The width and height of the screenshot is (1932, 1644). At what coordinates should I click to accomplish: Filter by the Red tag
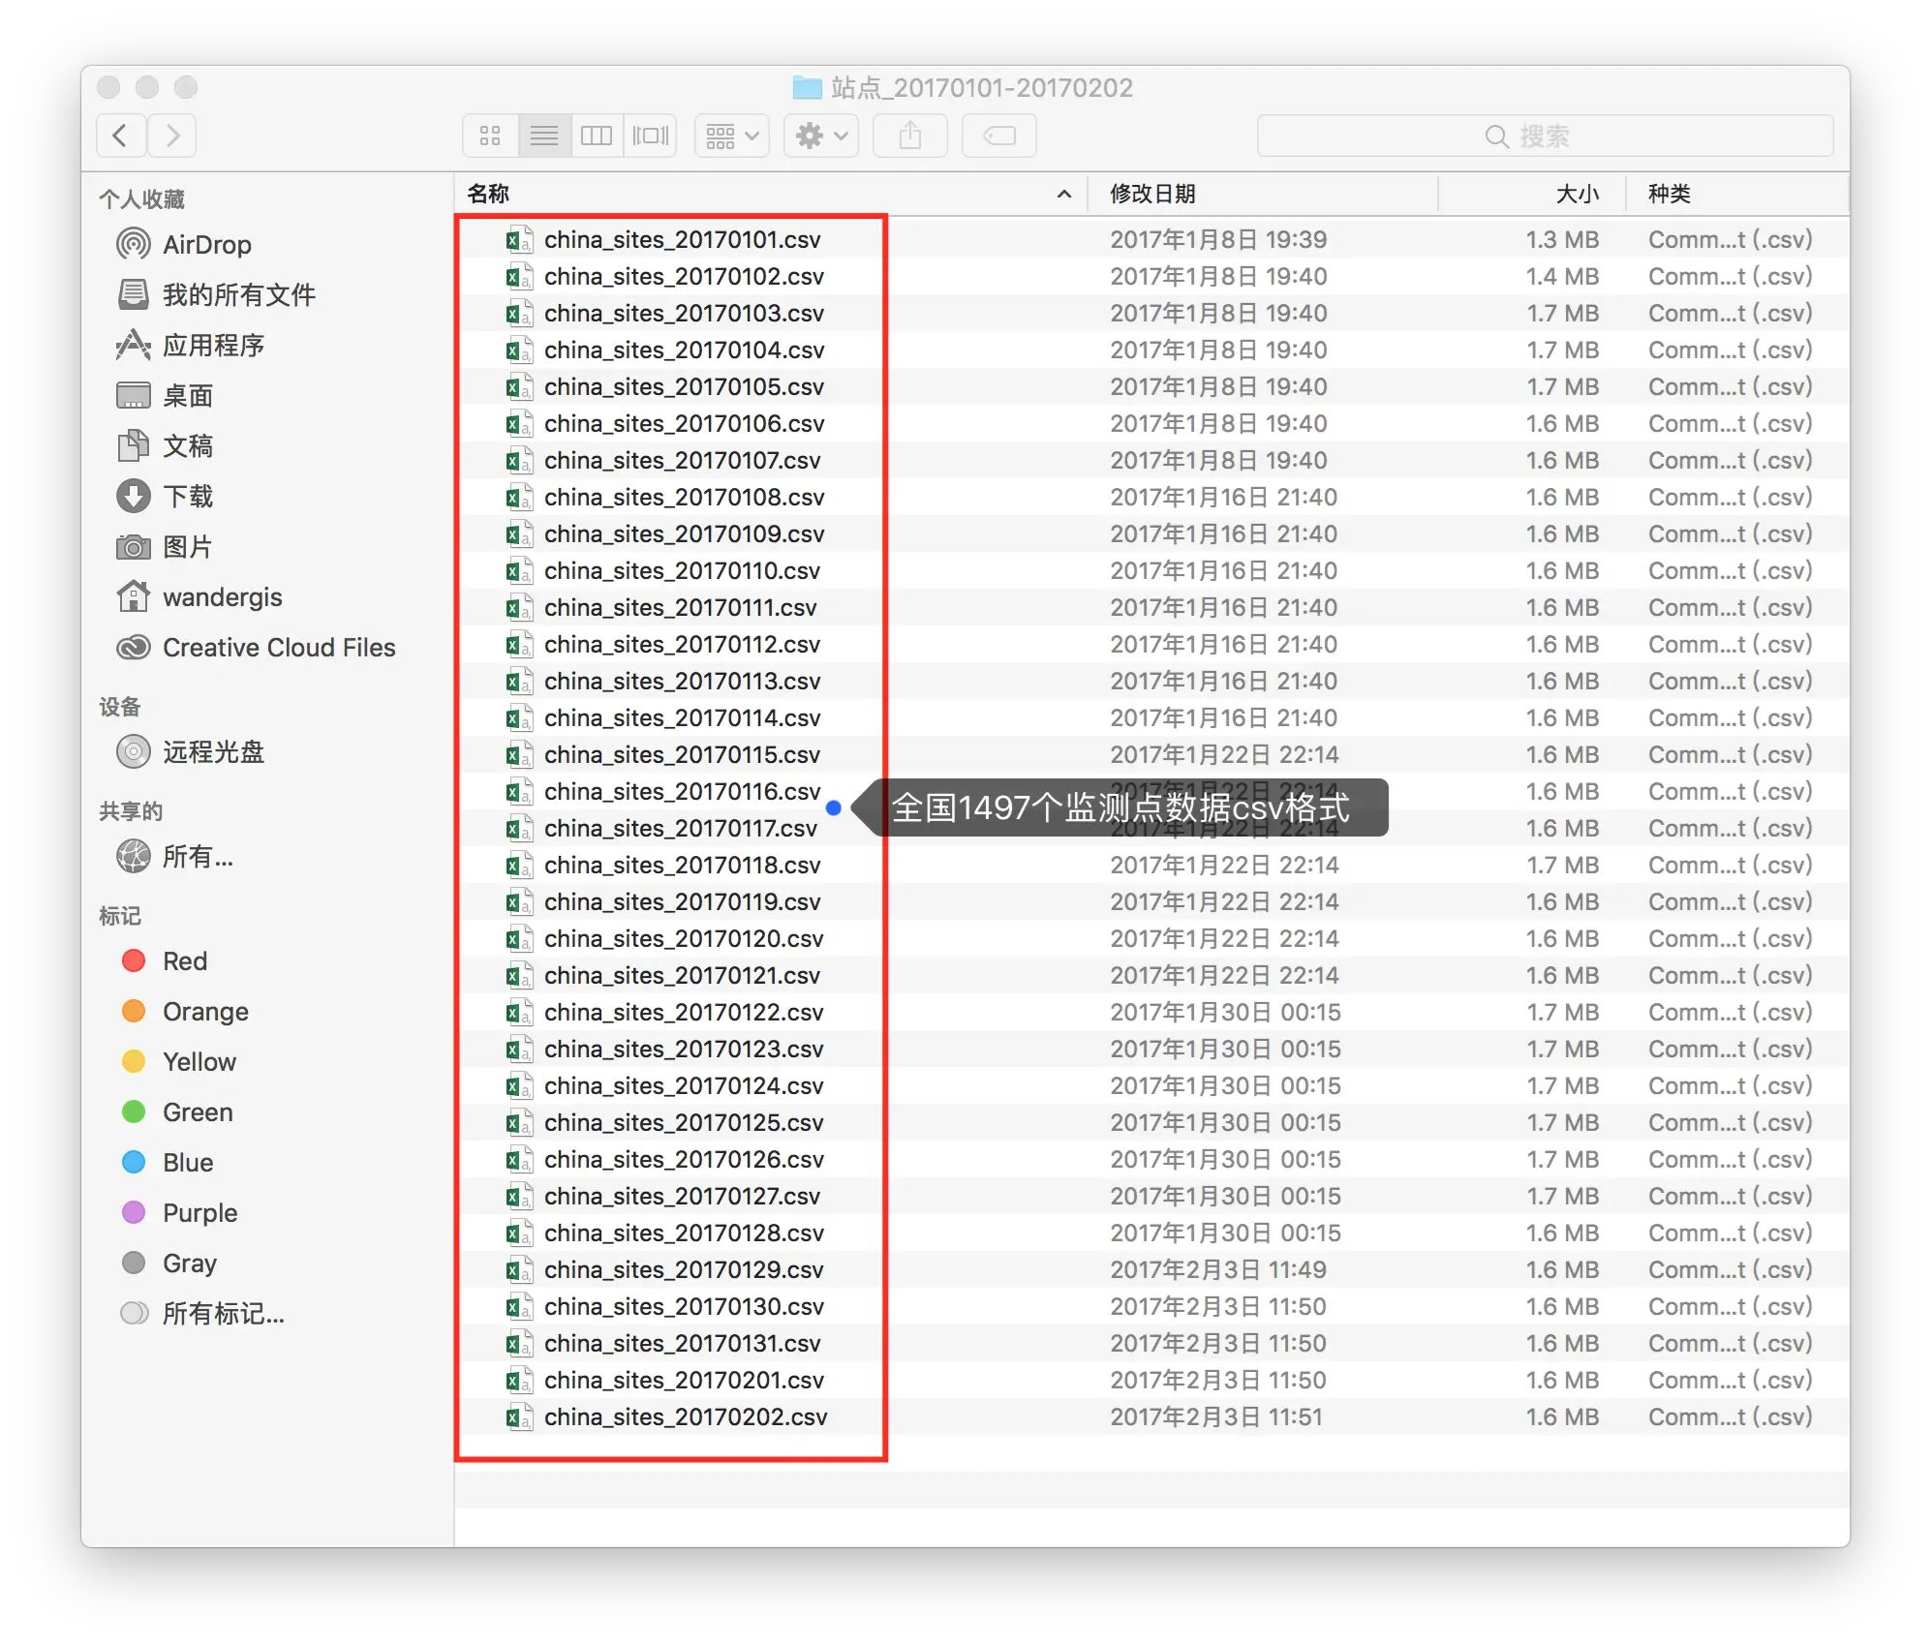pyautogui.click(x=184, y=960)
